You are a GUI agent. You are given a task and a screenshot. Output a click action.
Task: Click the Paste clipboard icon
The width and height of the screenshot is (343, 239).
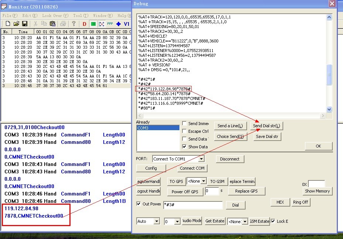pyautogui.click(x=52, y=24)
